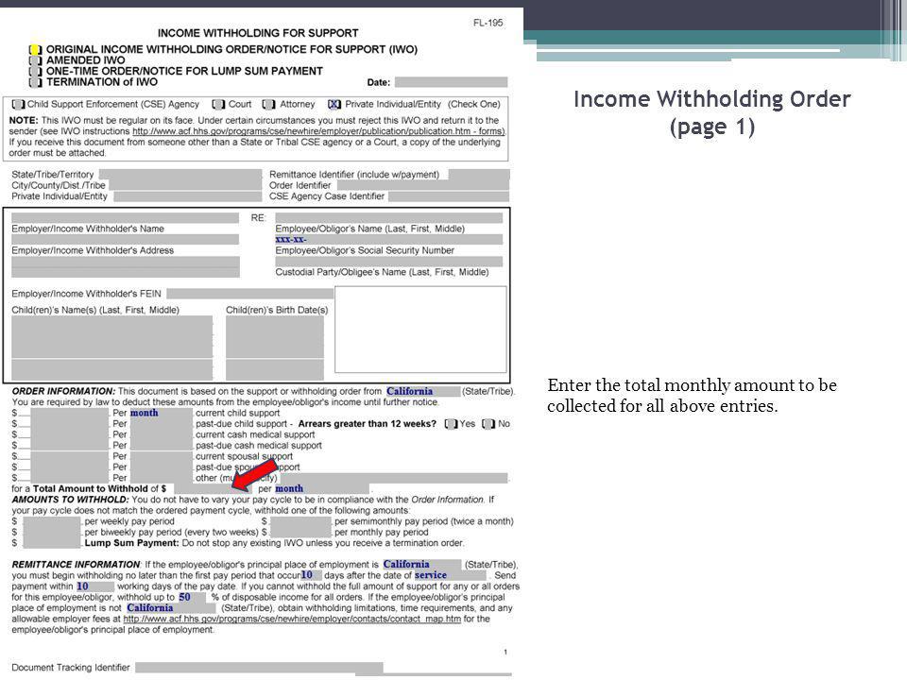
Task: Click the current child support amount field
Action: pyautogui.click(x=69, y=413)
